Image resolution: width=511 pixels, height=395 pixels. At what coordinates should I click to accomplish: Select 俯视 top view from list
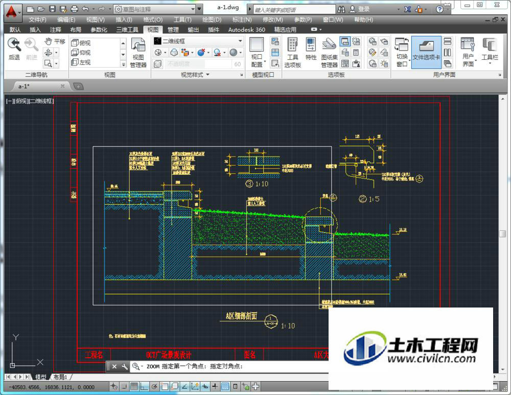[x=81, y=43]
